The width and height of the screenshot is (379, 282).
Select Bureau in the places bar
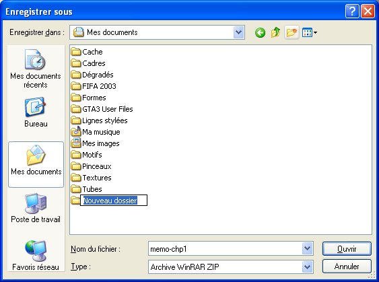tap(36, 112)
